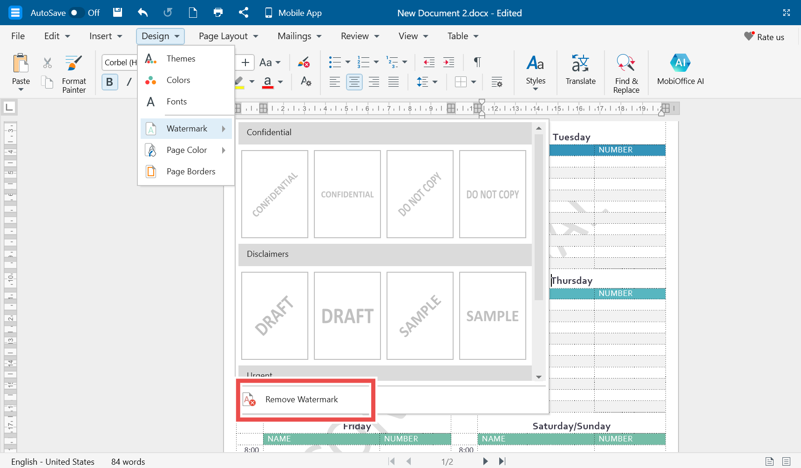
Task: Expand the Page Color submenu
Action: (x=186, y=150)
